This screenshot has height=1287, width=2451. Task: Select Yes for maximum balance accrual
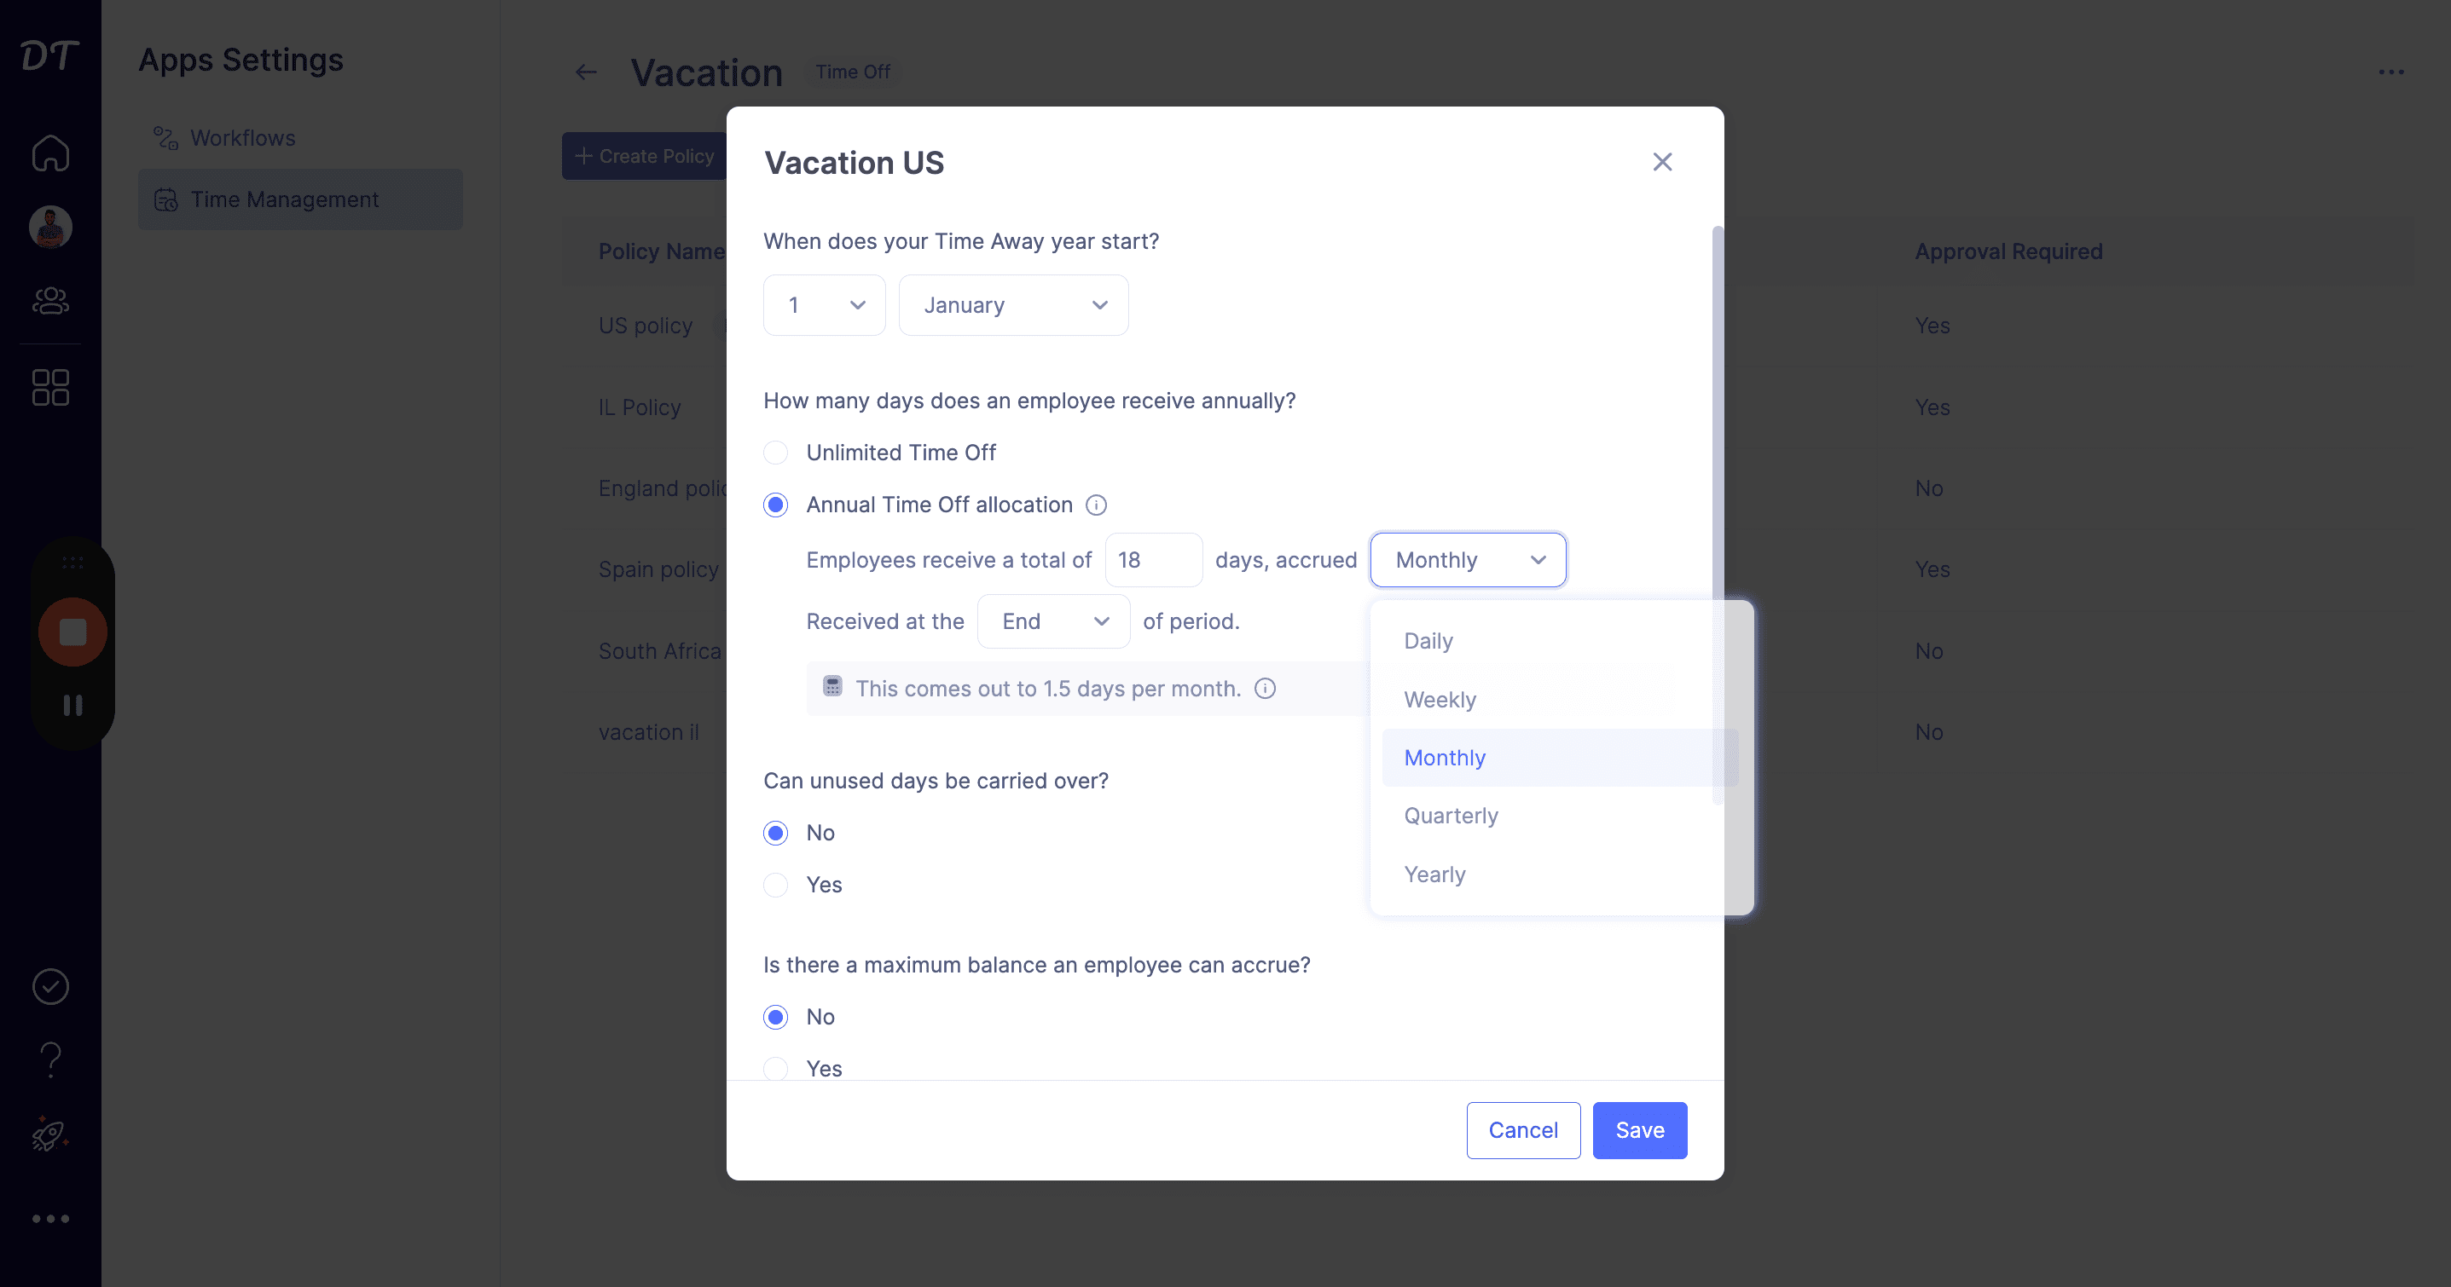[x=775, y=1069]
